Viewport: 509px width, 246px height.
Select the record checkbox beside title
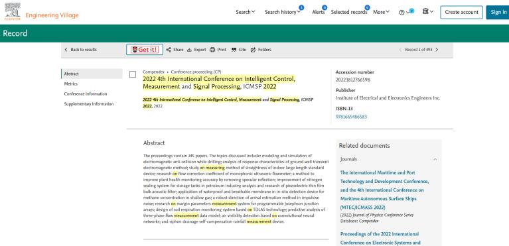pos(133,75)
